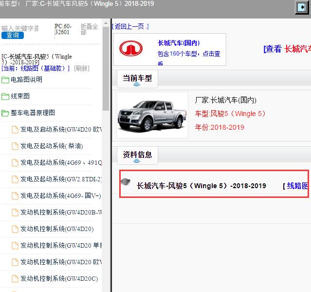Click file icon beside 发电及起动系统(4G69-国V+)
This screenshot has width=311, height=292.
(15, 196)
